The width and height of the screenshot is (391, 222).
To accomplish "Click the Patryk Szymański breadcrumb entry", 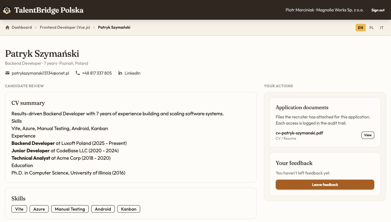I will (x=114, y=27).
